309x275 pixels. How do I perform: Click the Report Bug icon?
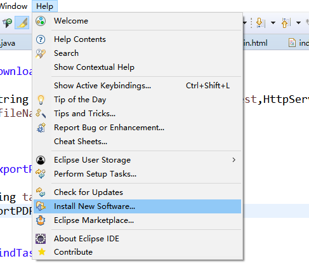41,128
